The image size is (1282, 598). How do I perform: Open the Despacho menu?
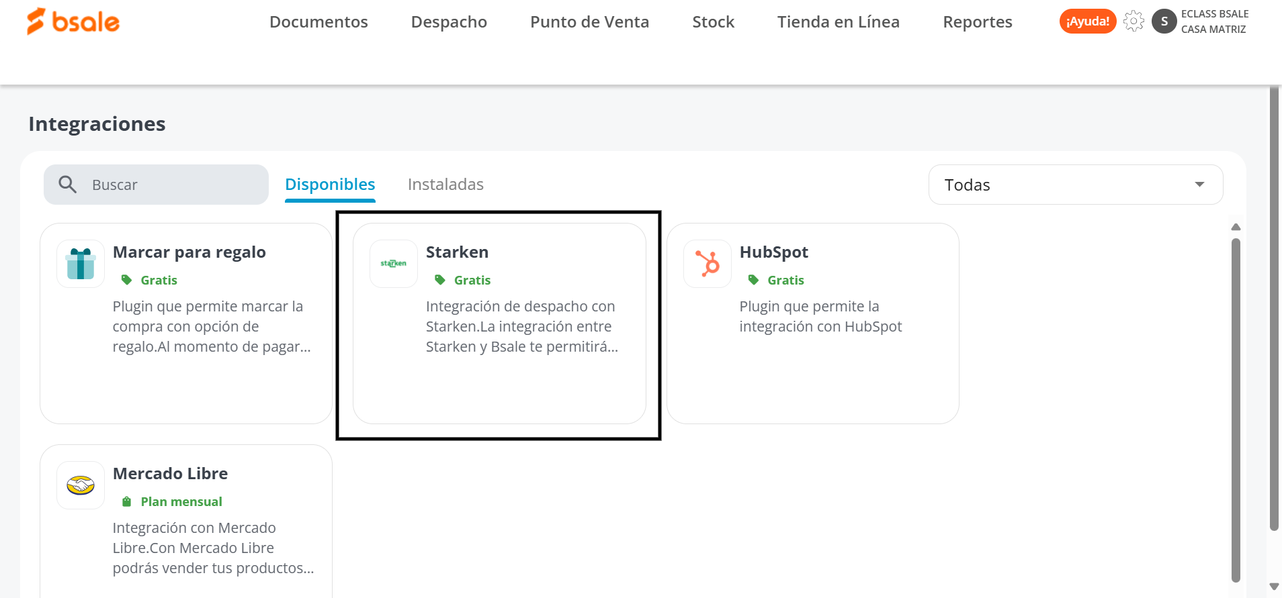[449, 22]
